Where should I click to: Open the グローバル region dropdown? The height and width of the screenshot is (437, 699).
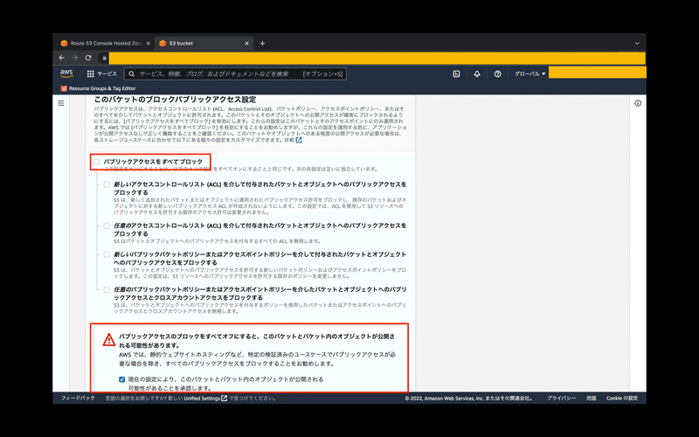click(530, 74)
